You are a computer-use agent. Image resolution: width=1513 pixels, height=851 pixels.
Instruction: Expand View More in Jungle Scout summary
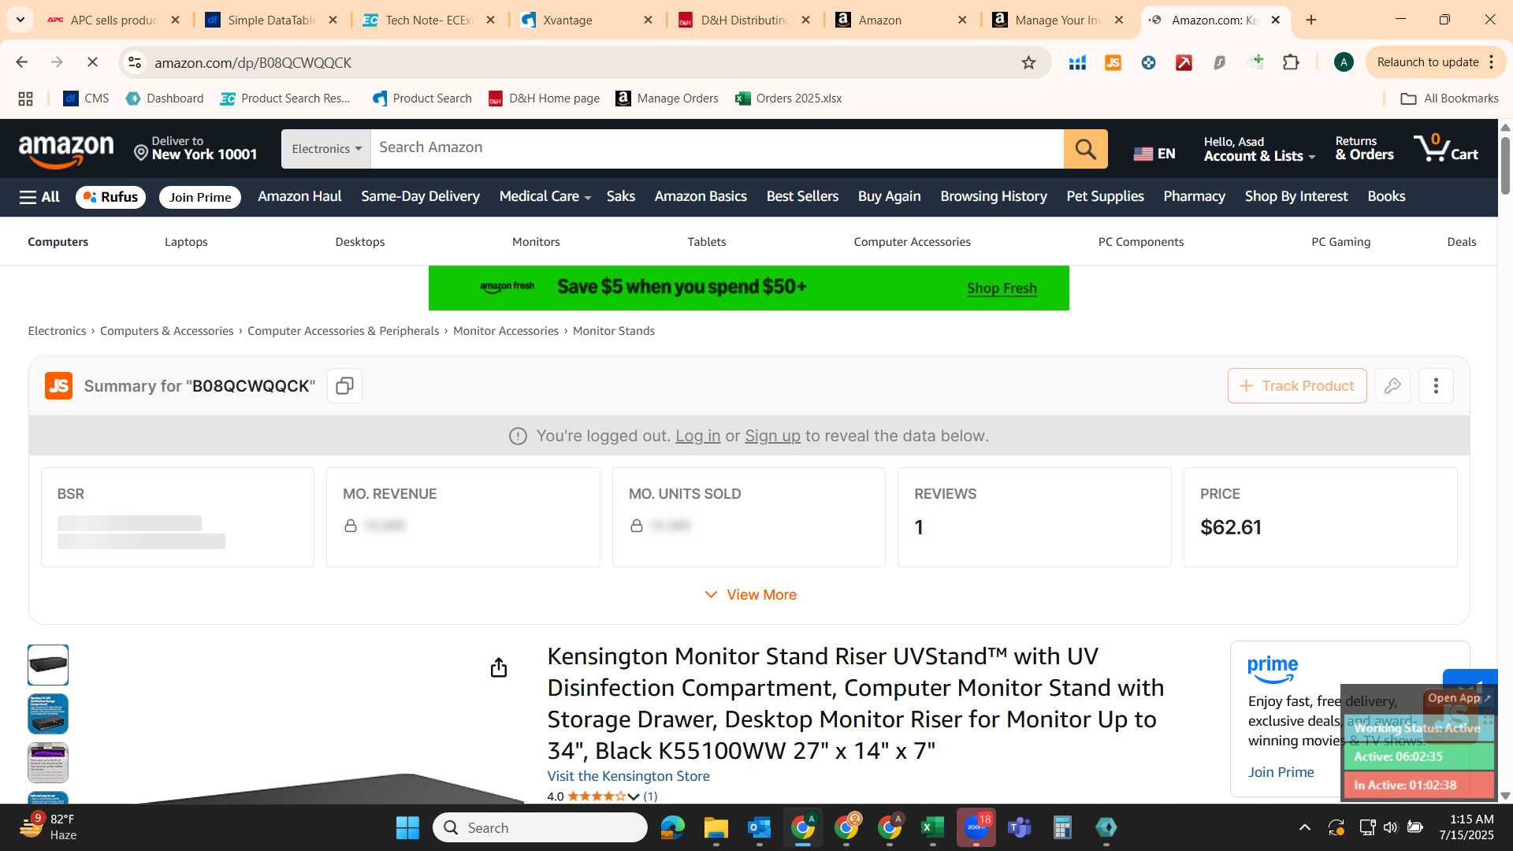click(x=749, y=595)
